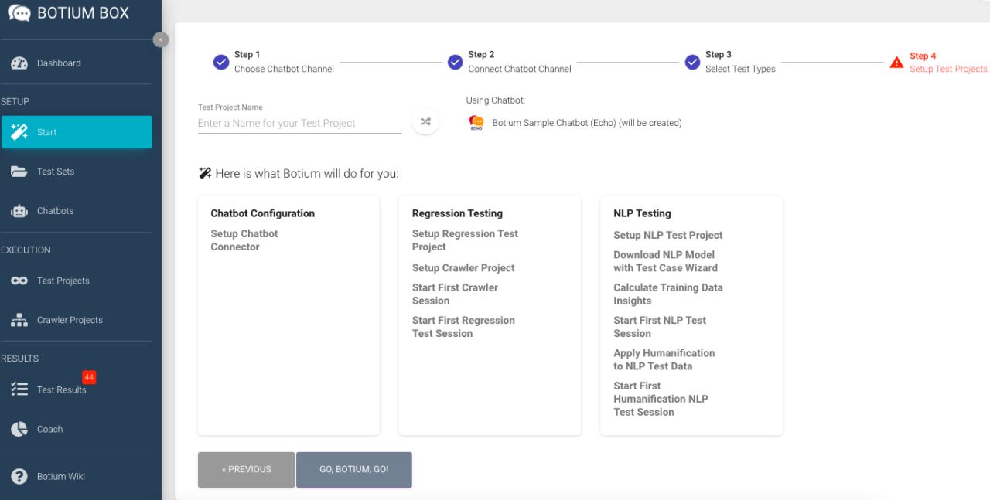This screenshot has height=500, width=990.
Task: Click the PREVIOUS button
Action: pyautogui.click(x=246, y=469)
